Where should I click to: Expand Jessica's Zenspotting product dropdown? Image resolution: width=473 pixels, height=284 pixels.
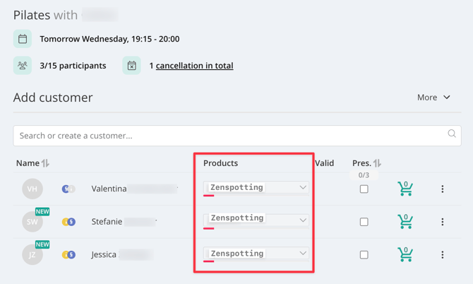pos(256,253)
